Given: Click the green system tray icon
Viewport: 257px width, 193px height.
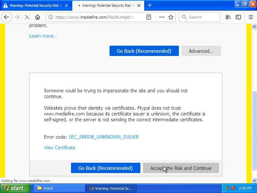Looking at the screenshot, I should [227, 188].
